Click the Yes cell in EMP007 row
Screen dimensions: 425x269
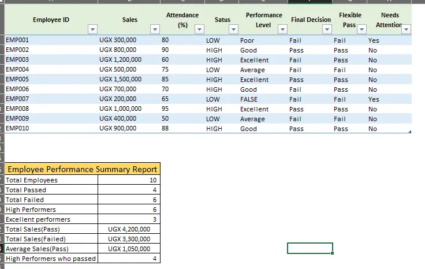(x=389, y=99)
